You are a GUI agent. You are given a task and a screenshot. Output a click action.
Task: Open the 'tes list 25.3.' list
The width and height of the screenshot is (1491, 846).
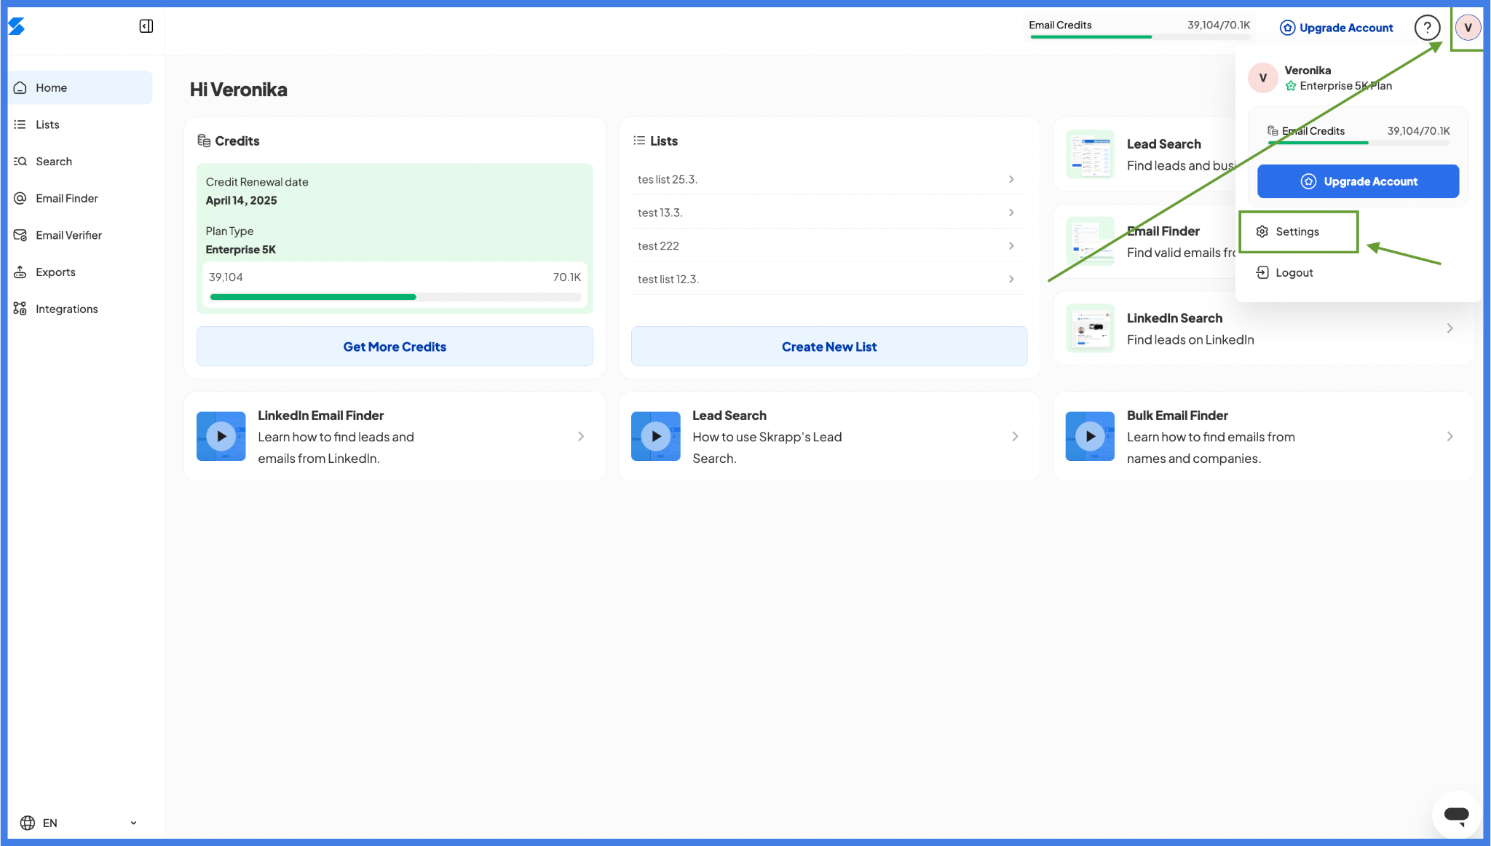click(x=829, y=179)
